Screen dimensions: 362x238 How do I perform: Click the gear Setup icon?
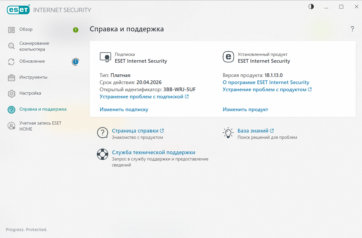(11, 93)
